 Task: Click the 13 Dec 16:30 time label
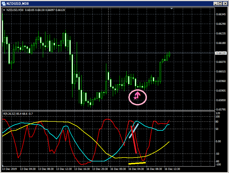(x=82, y=169)
